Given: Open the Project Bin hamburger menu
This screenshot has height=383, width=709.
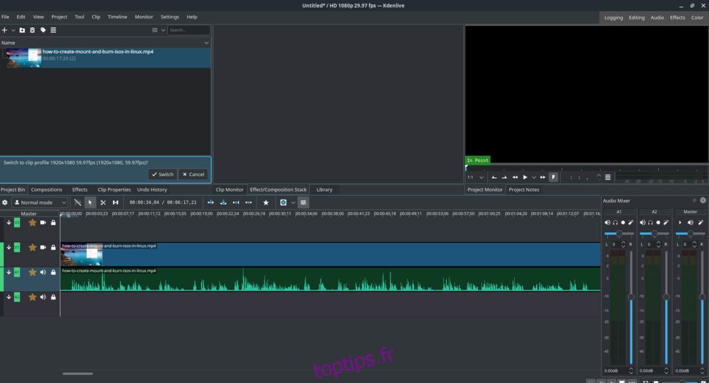Looking at the screenshot, I should 53,30.
